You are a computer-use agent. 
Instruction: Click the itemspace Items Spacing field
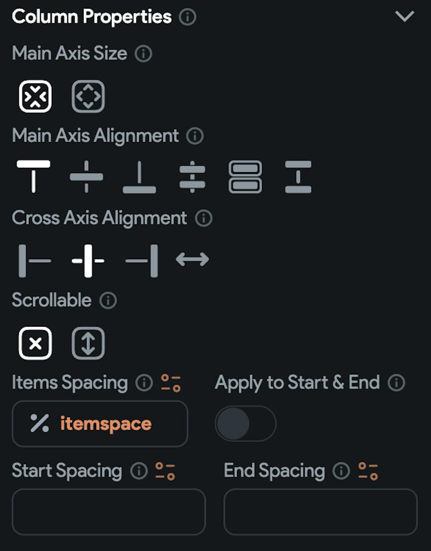(x=100, y=424)
